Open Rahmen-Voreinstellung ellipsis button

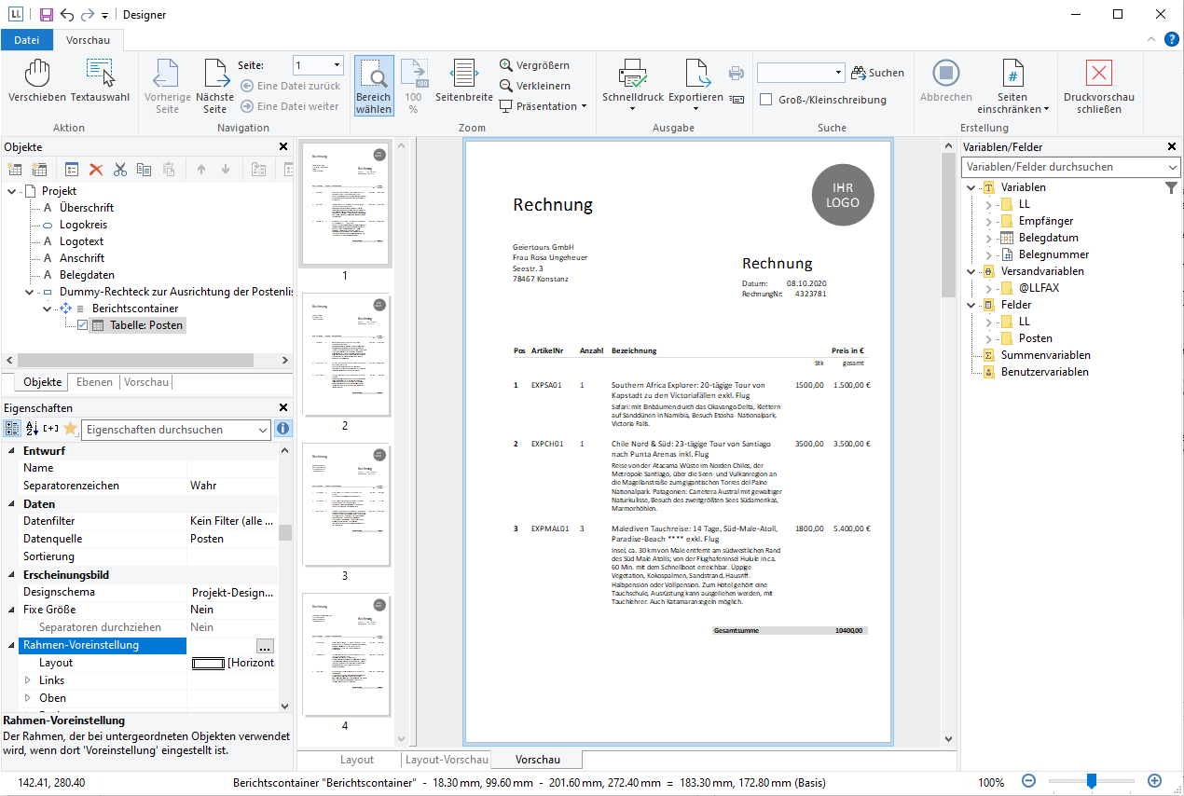265,646
